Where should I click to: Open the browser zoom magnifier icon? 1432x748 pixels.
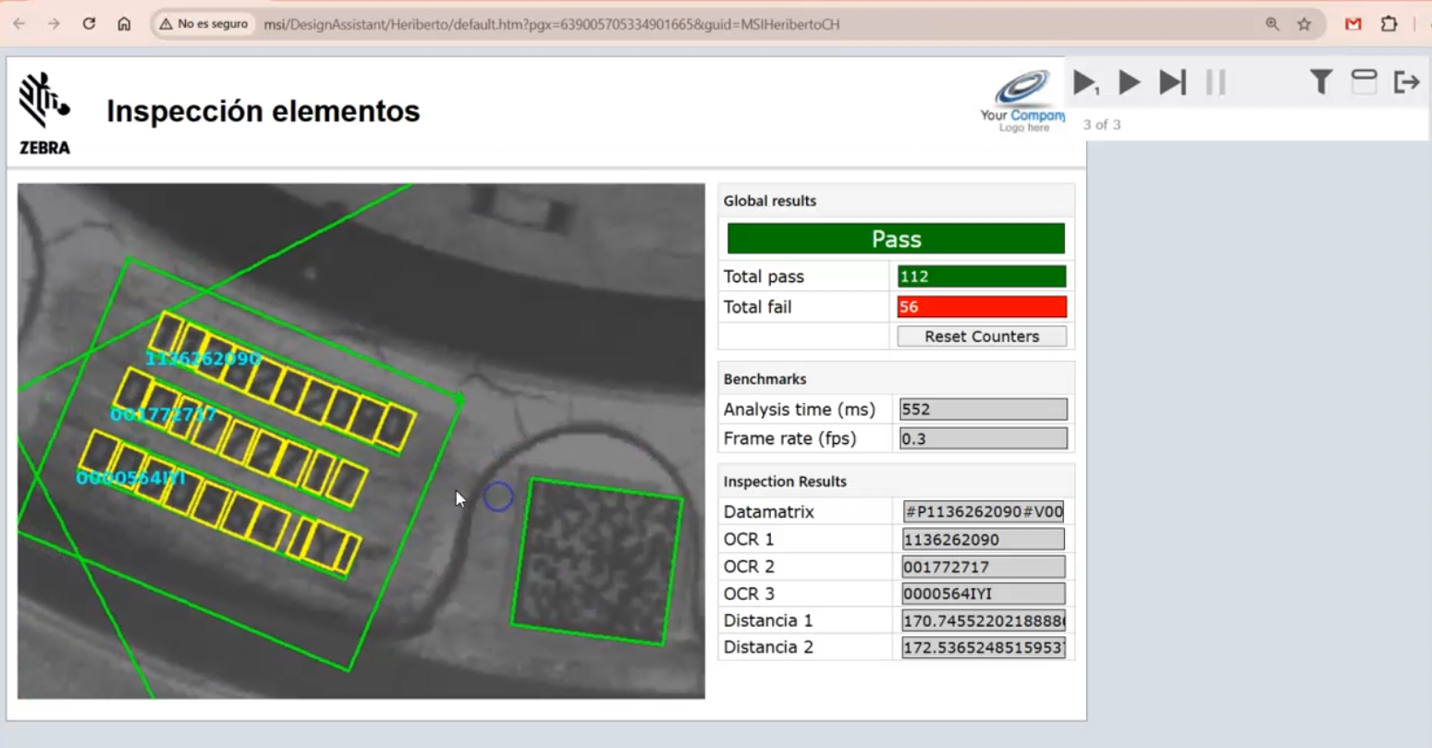point(1272,24)
